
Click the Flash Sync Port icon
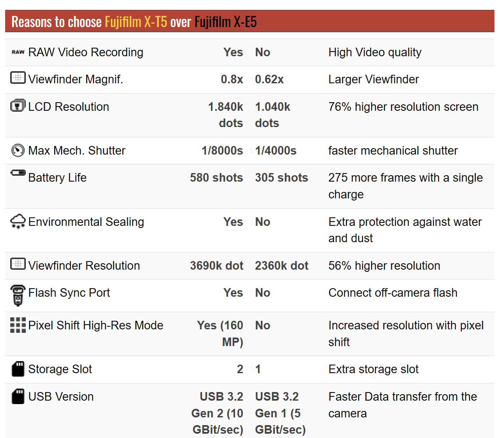(x=18, y=295)
